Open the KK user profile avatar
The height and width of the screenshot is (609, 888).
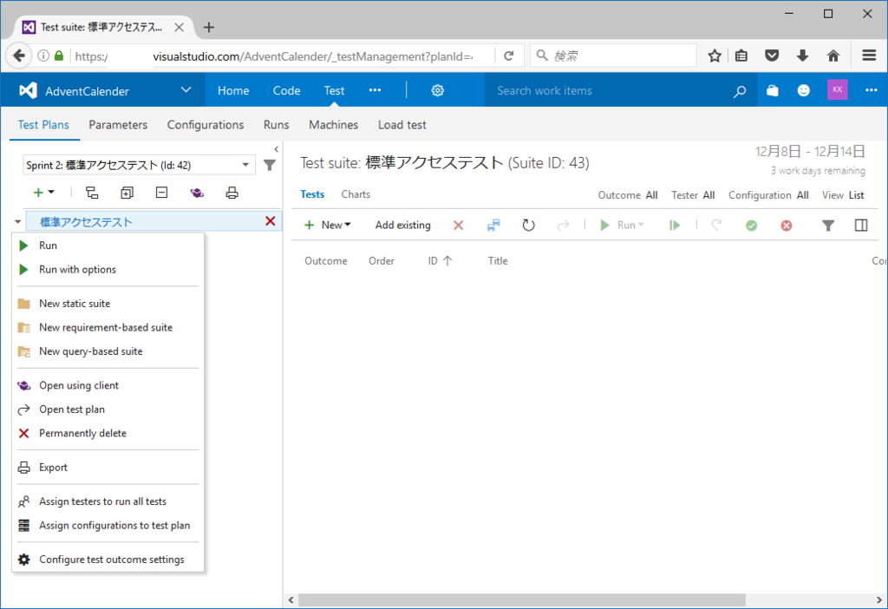pyautogui.click(x=837, y=89)
